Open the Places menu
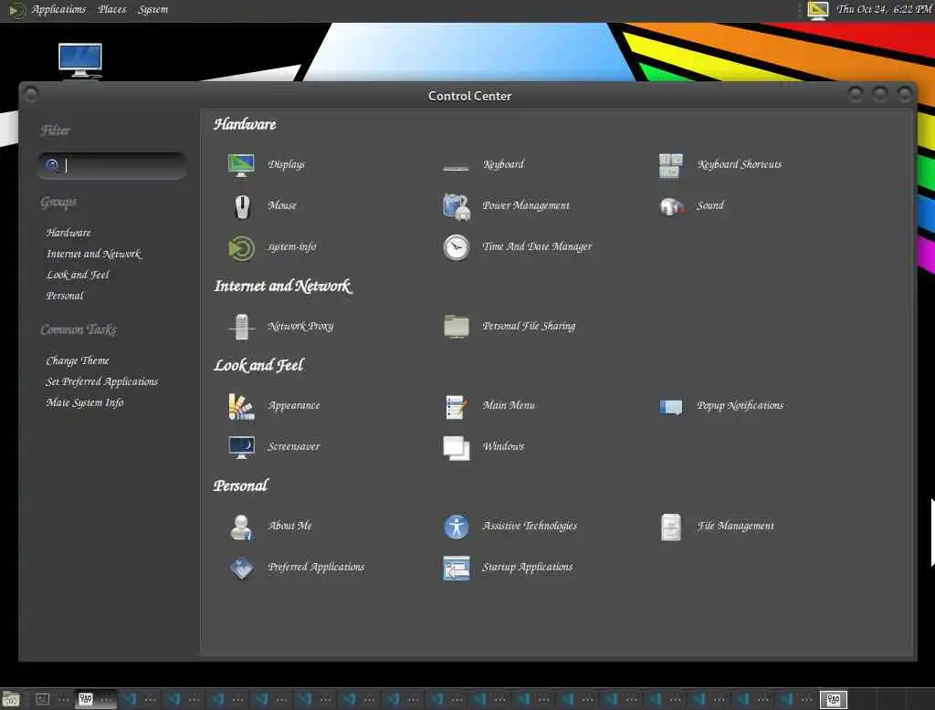The height and width of the screenshot is (710, 935). 112,9
